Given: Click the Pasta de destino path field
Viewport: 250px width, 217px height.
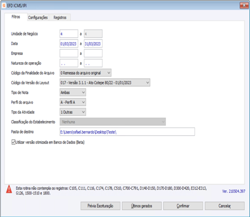Looking at the screenshot, I should [x=127, y=132].
